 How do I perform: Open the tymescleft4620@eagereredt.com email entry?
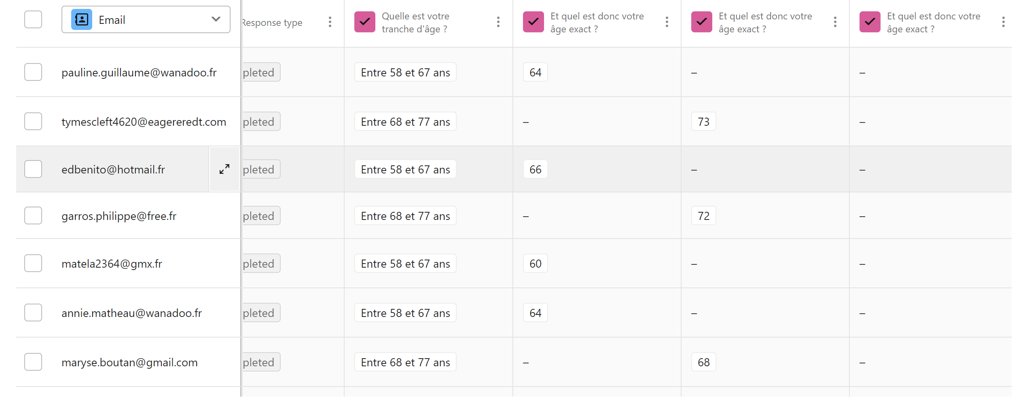point(144,122)
